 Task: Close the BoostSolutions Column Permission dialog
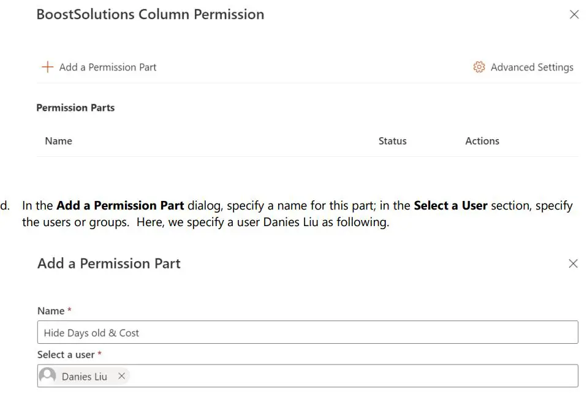coord(574,14)
